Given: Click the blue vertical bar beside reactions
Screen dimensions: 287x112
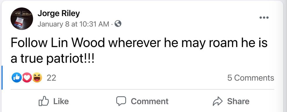Looking at the screenshot, I should click(2, 78).
